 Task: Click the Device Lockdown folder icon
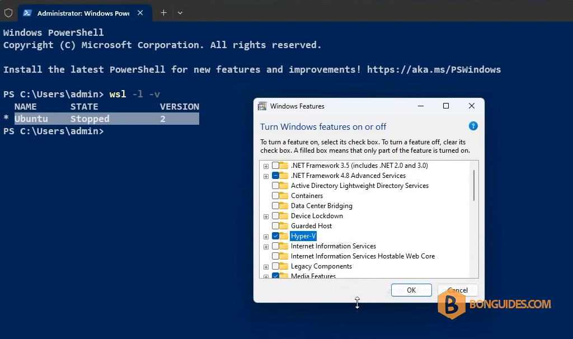pos(284,215)
